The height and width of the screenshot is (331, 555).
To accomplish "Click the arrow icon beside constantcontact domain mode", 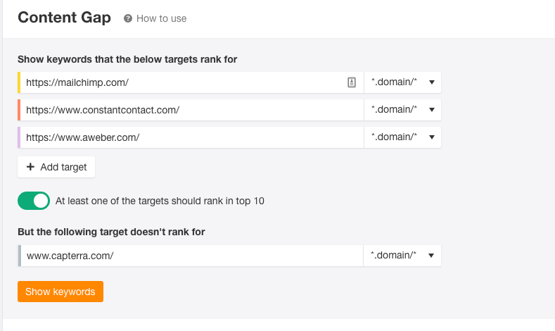I will coord(431,110).
